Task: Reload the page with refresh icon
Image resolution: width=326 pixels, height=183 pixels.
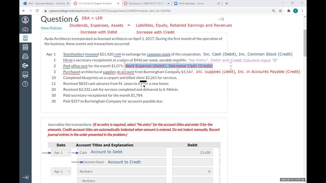Action: click(37, 11)
